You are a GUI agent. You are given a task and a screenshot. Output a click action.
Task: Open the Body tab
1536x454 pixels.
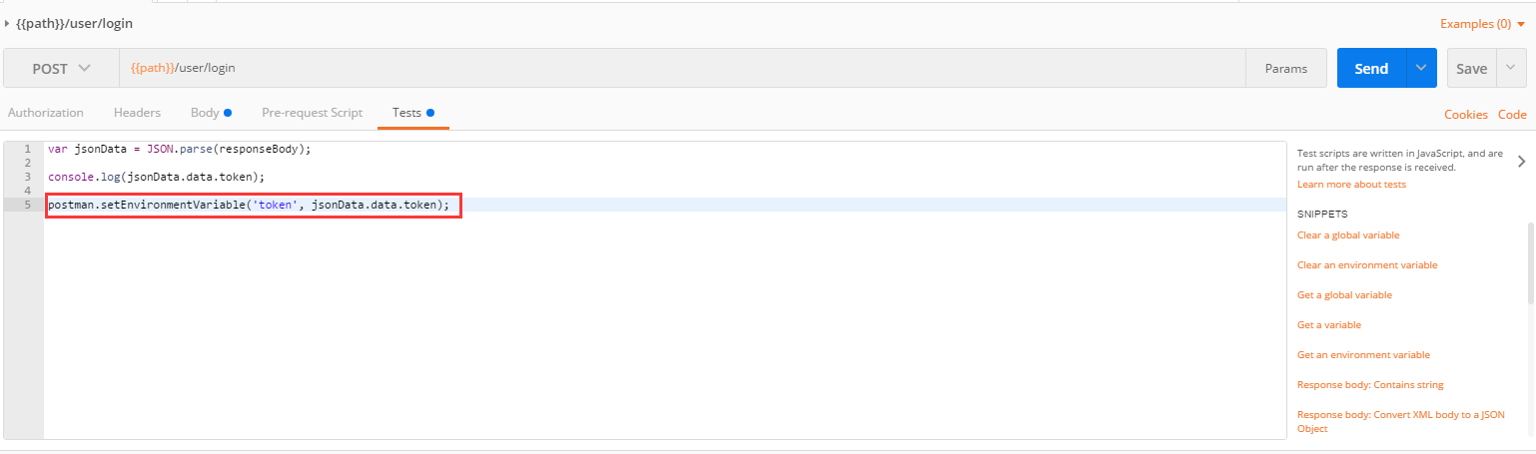[x=206, y=113]
